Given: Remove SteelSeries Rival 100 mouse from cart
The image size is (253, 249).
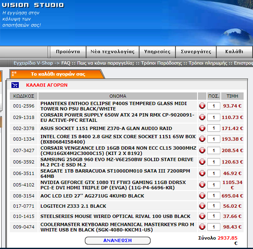Looking at the screenshot, I should tap(202, 216).
